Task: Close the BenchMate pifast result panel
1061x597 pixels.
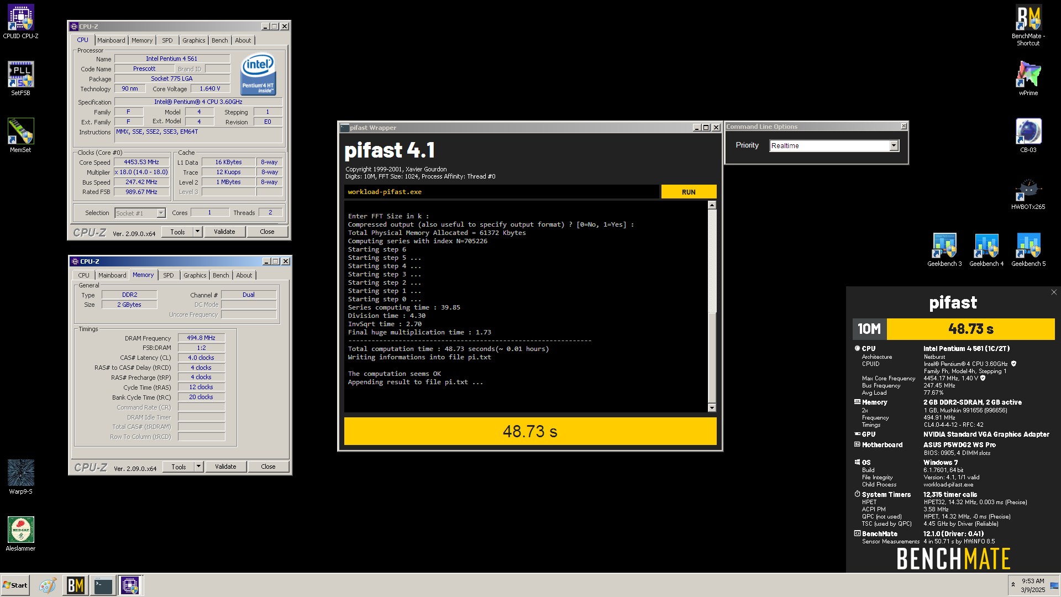Action: pos(1053,292)
